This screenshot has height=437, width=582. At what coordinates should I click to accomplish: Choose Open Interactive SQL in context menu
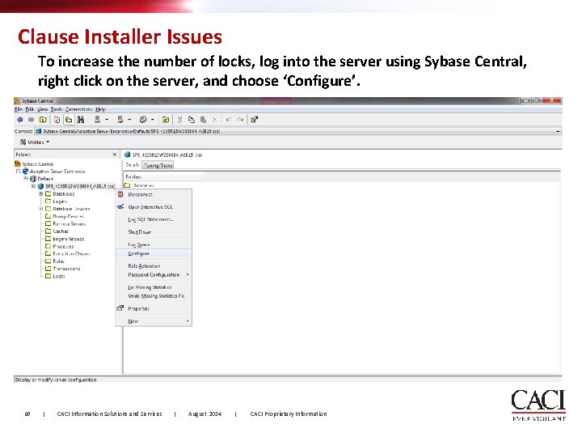coord(154,207)
